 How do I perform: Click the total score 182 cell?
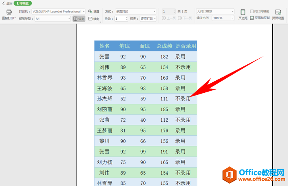pyautogui.click(x=164, y=57)
